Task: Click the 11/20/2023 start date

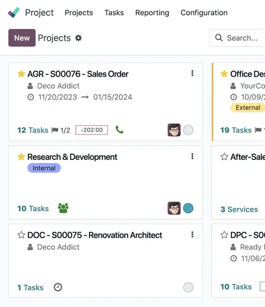Action: click(x=58, y=97)
